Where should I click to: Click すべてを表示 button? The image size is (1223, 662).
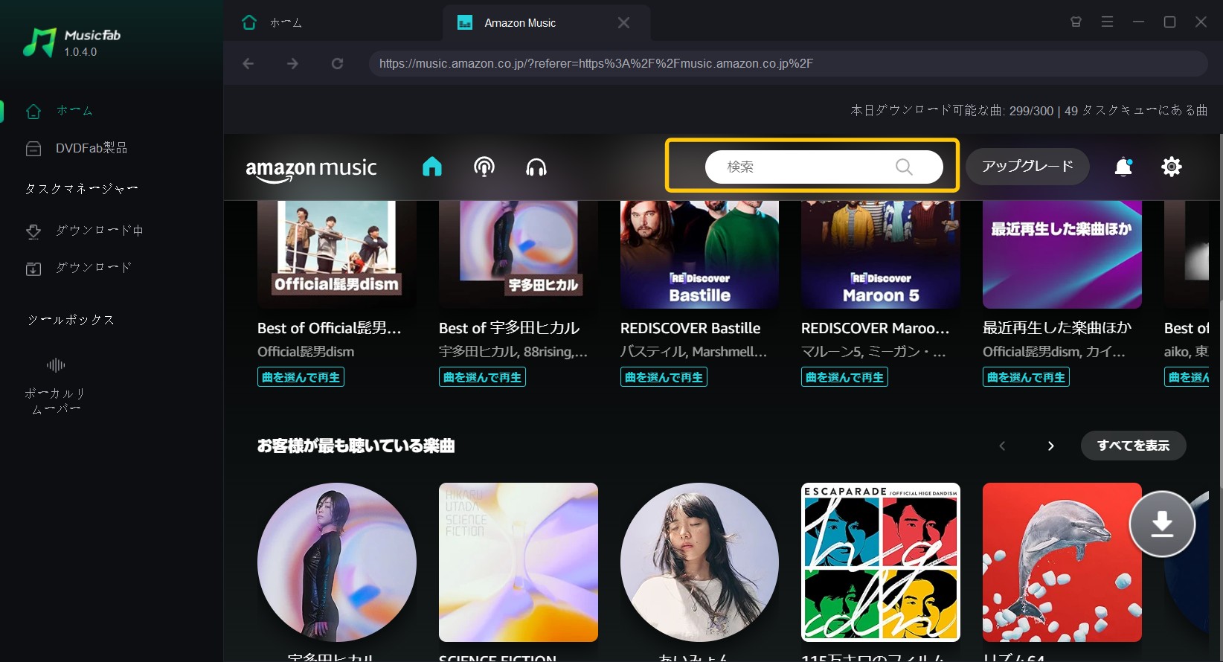coord(1133,446)
